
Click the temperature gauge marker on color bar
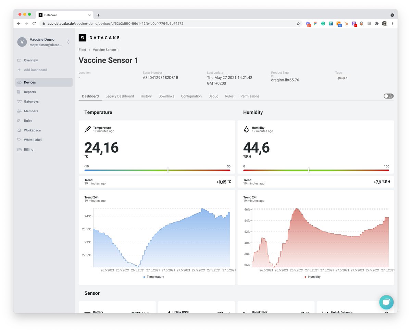(168, 170)
